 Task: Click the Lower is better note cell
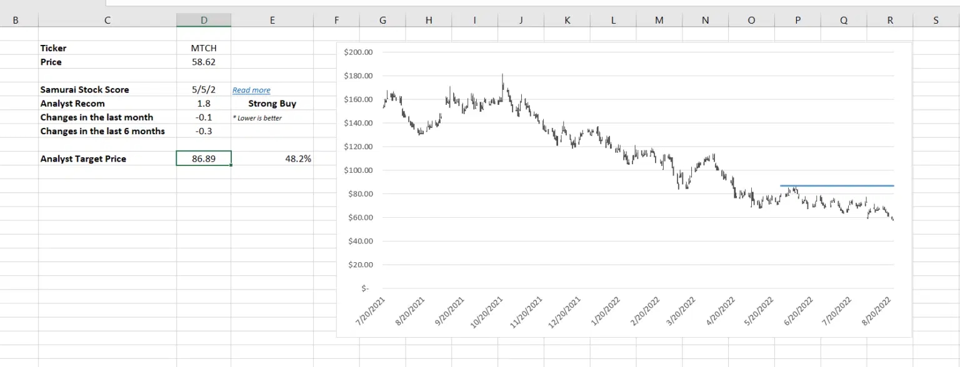coord(256,117)
